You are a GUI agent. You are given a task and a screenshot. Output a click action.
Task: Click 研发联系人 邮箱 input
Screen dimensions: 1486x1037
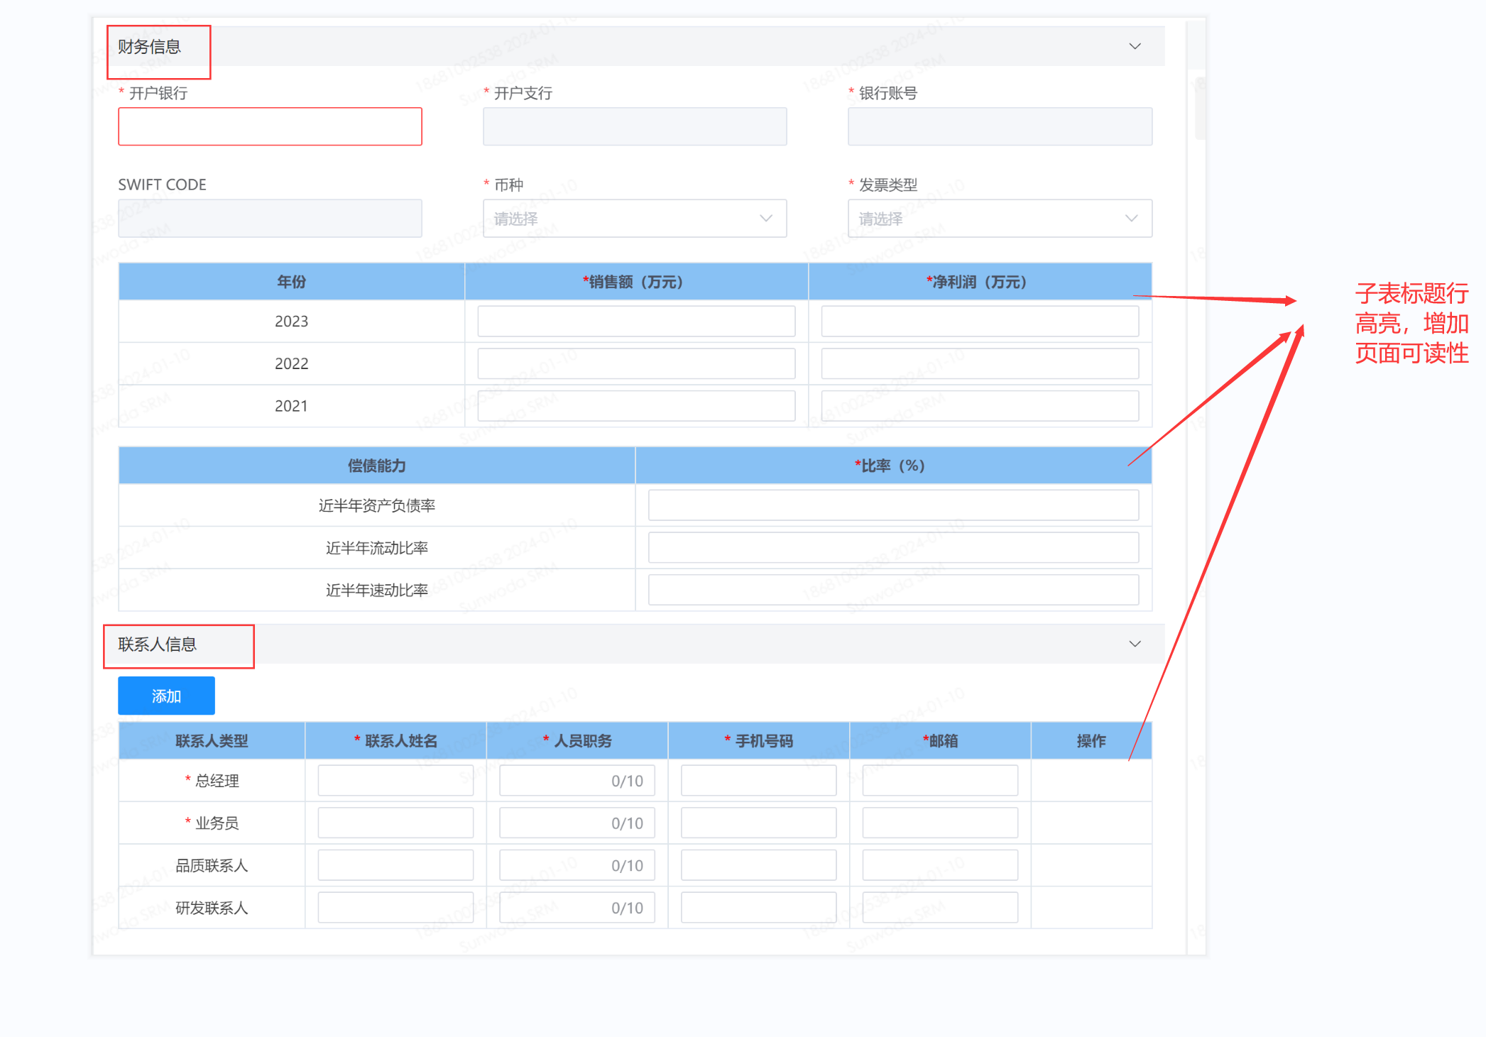tap(939, 908)
